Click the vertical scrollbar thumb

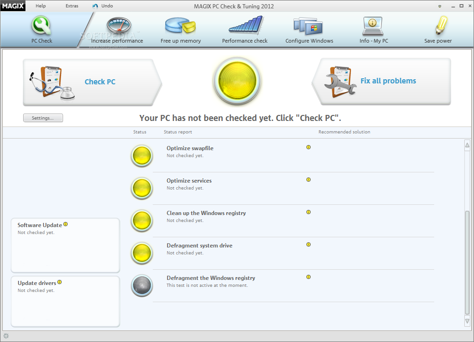pyautogui.click(x=468, y=263)
